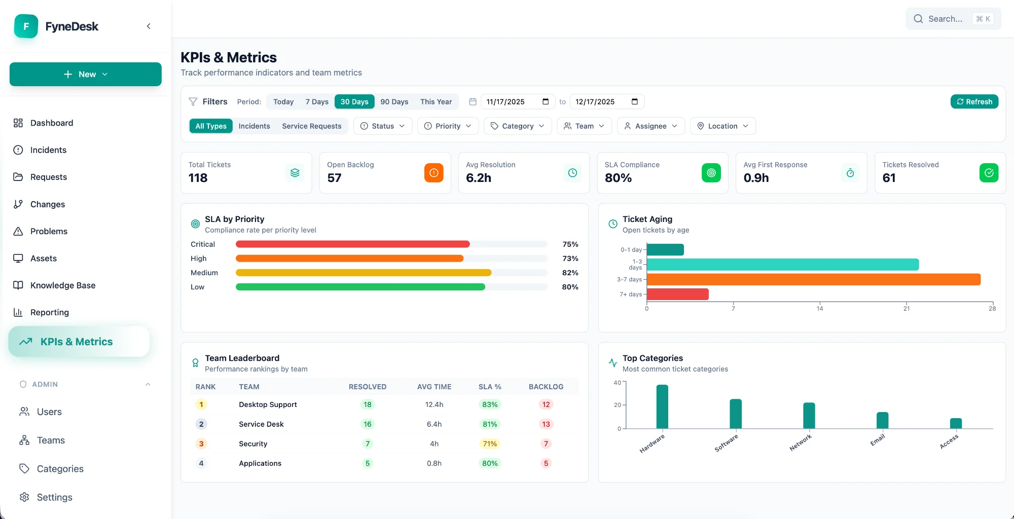The image size is (1014, 519).
Task: Open the Priority filter dropdown
Action: (448, 126)
